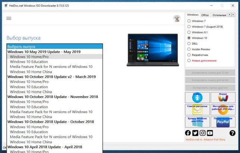Select Windows 10 Home/Pro under v2 March 2019

point(54,82)
